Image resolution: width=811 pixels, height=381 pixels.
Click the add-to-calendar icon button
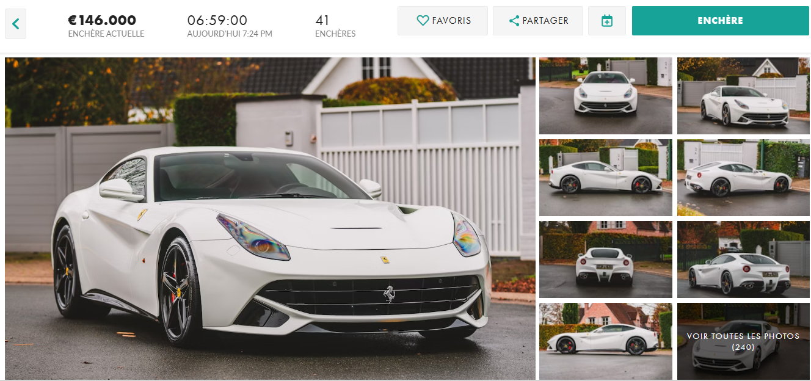coord(607,21)
